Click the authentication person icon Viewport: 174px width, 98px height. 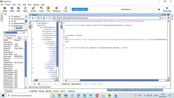tap(44, 18)
